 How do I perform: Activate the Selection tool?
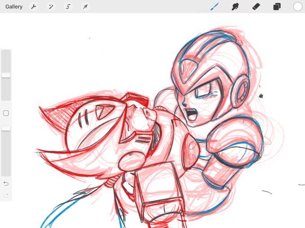click(x=68, y=7)
